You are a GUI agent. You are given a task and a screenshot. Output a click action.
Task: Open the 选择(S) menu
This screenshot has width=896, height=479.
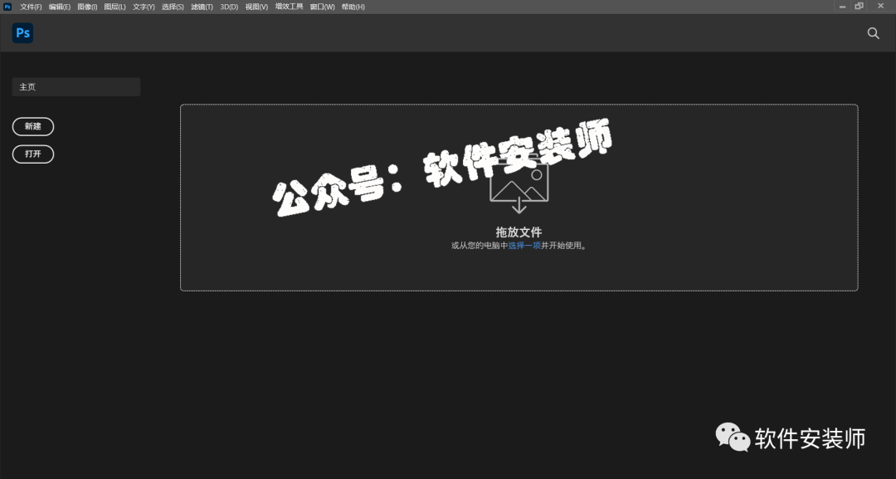[x=173, y=7]
